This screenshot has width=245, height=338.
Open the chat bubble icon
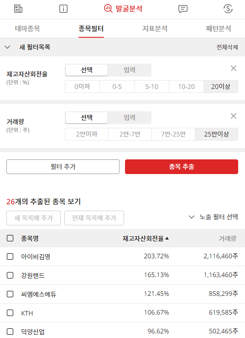(183, 9)
